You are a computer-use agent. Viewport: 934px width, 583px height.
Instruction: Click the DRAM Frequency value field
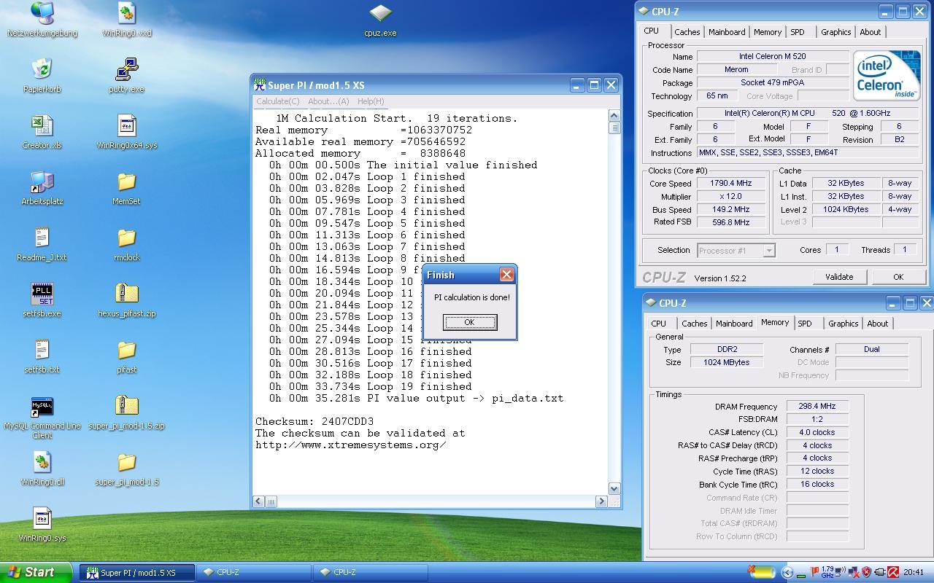pos(817,407)
